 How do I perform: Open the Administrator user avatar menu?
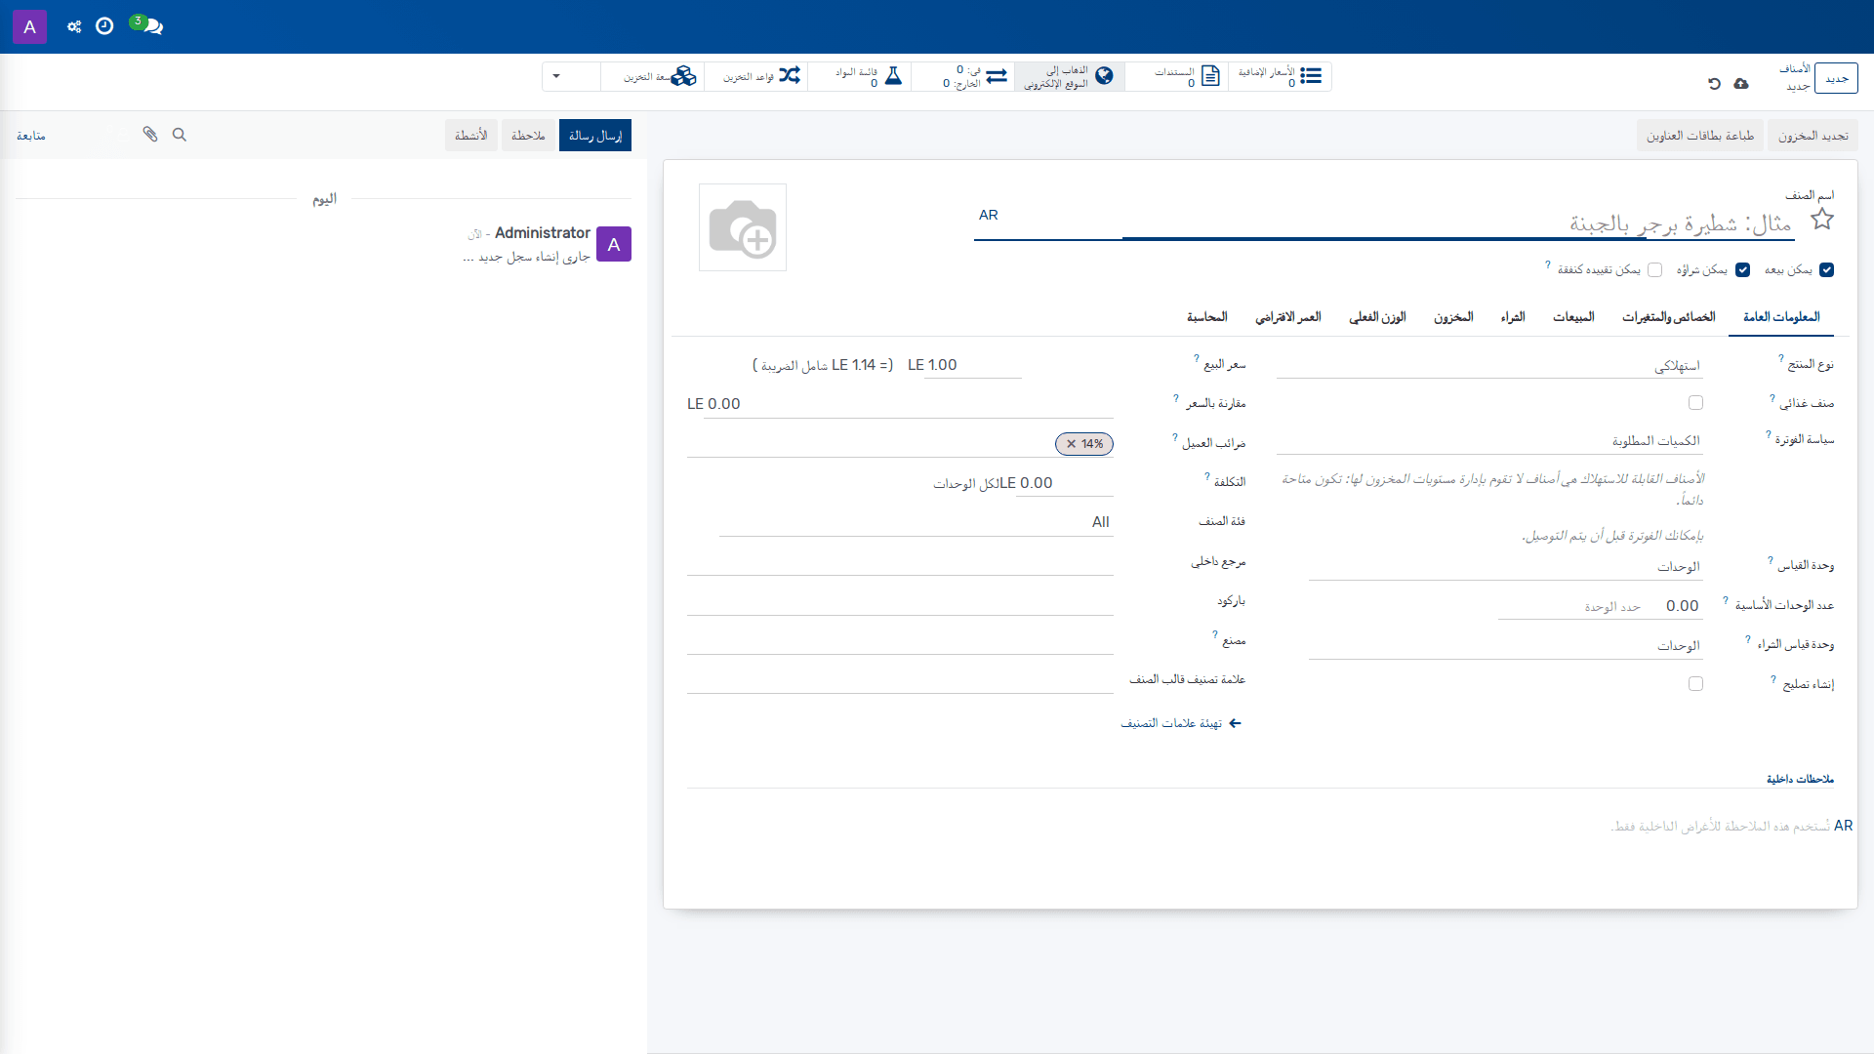pos(29,26)
